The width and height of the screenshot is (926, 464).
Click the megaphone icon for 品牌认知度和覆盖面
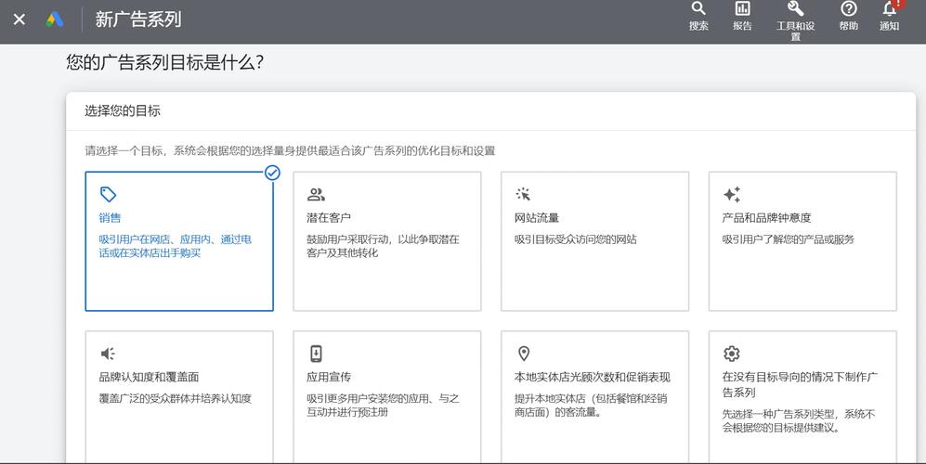[108, 354]
